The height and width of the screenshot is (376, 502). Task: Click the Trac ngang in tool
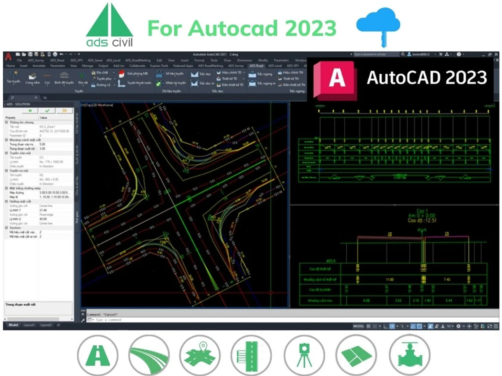262,84
